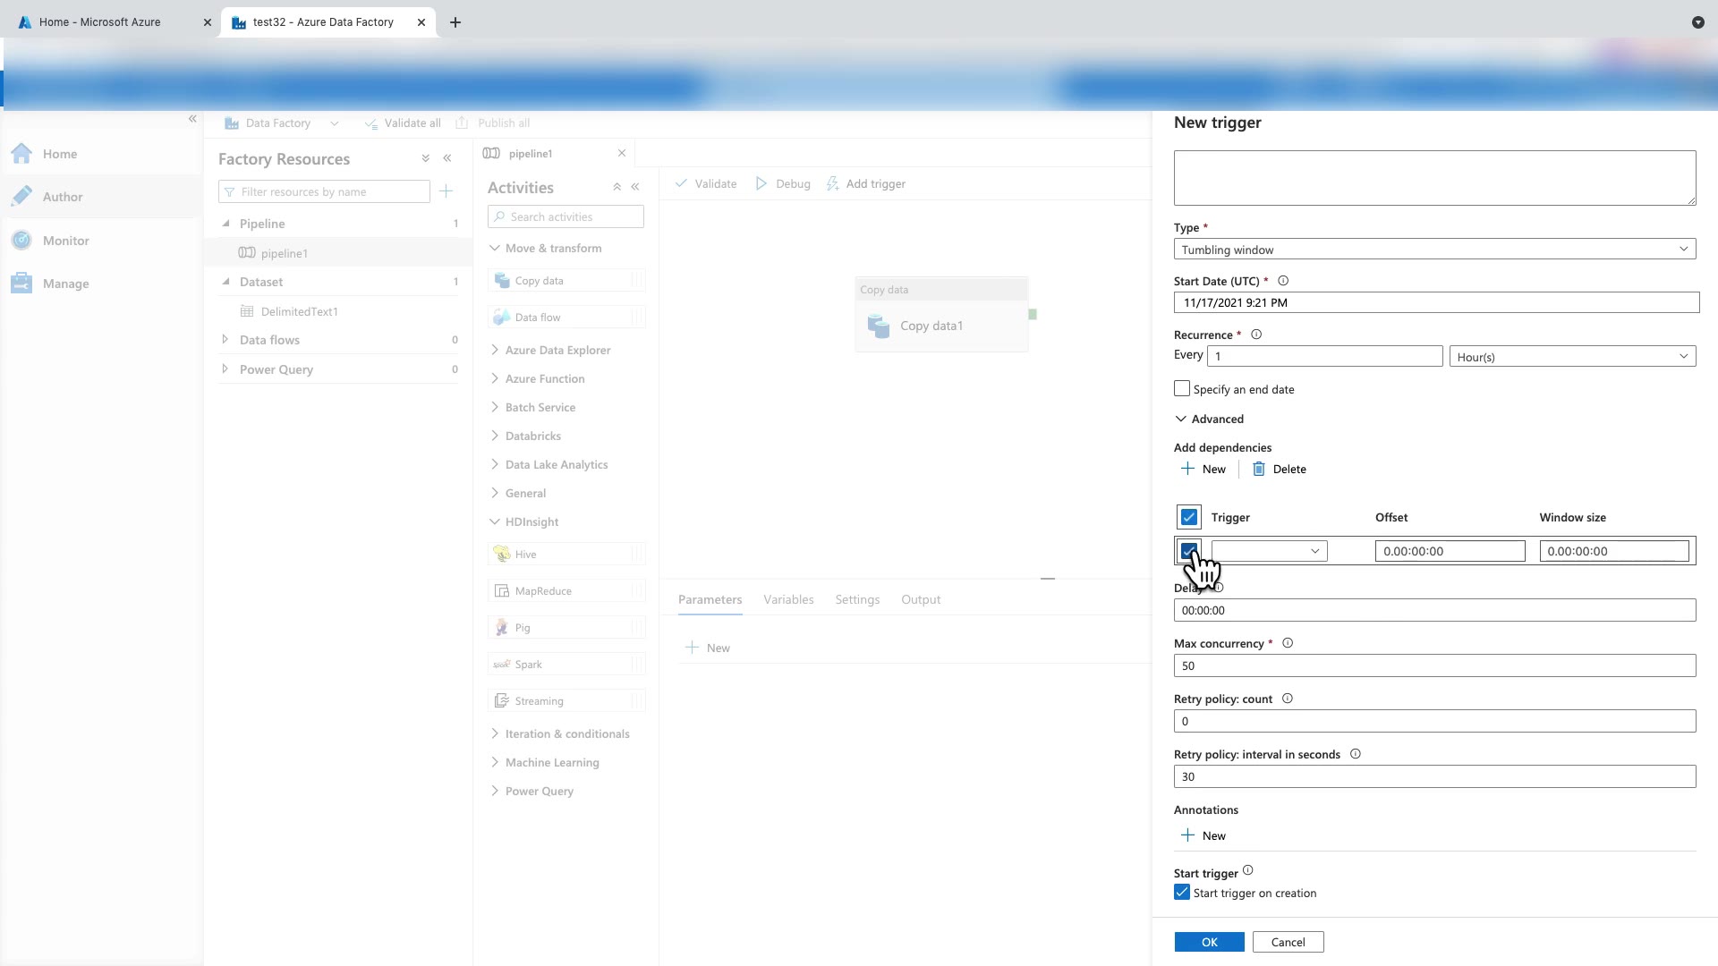Open the Type dropdown showing Tumbling window
The height and width of the screenshot is (966, 1718).
(1434, 250)
